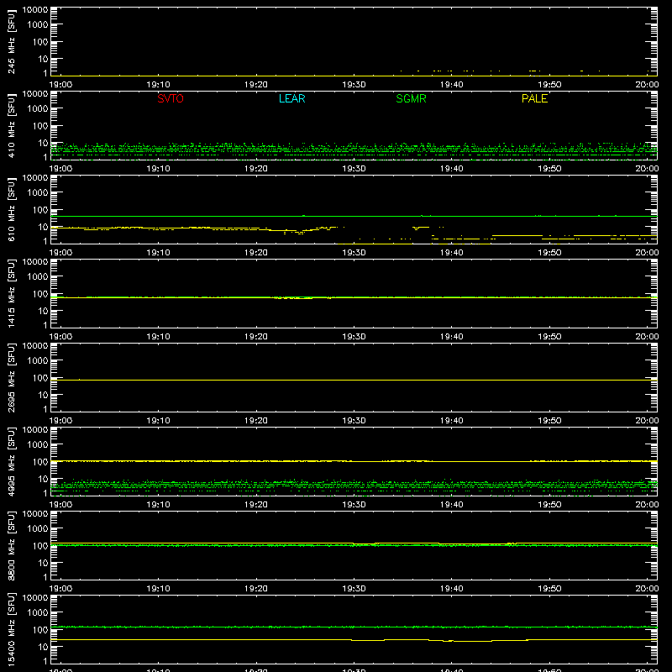The image size is (672, 672).
Task: Click 19:50 tick label under 8800 MHz plot
Action: (549, 589)
